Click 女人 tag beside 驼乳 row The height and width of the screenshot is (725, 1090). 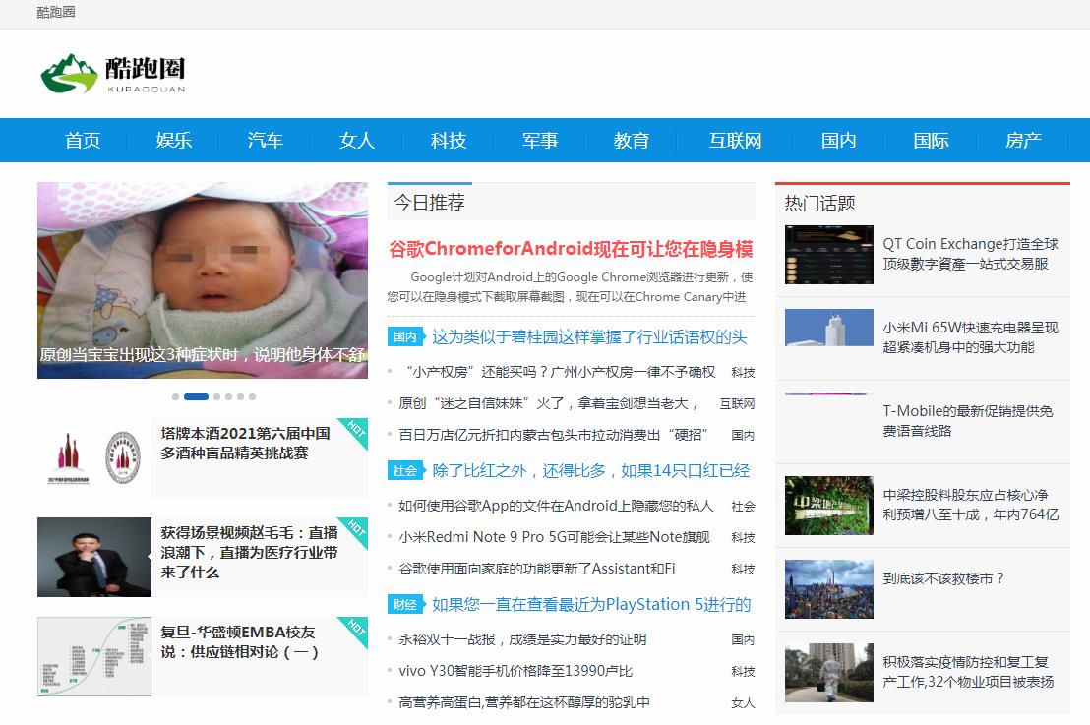743,702
